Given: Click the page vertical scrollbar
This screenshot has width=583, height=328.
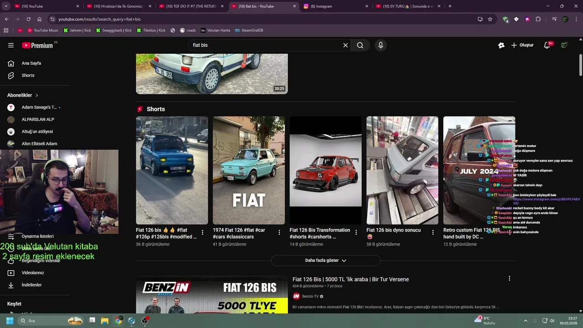Looking at the screenshot, I should (581, 65).
